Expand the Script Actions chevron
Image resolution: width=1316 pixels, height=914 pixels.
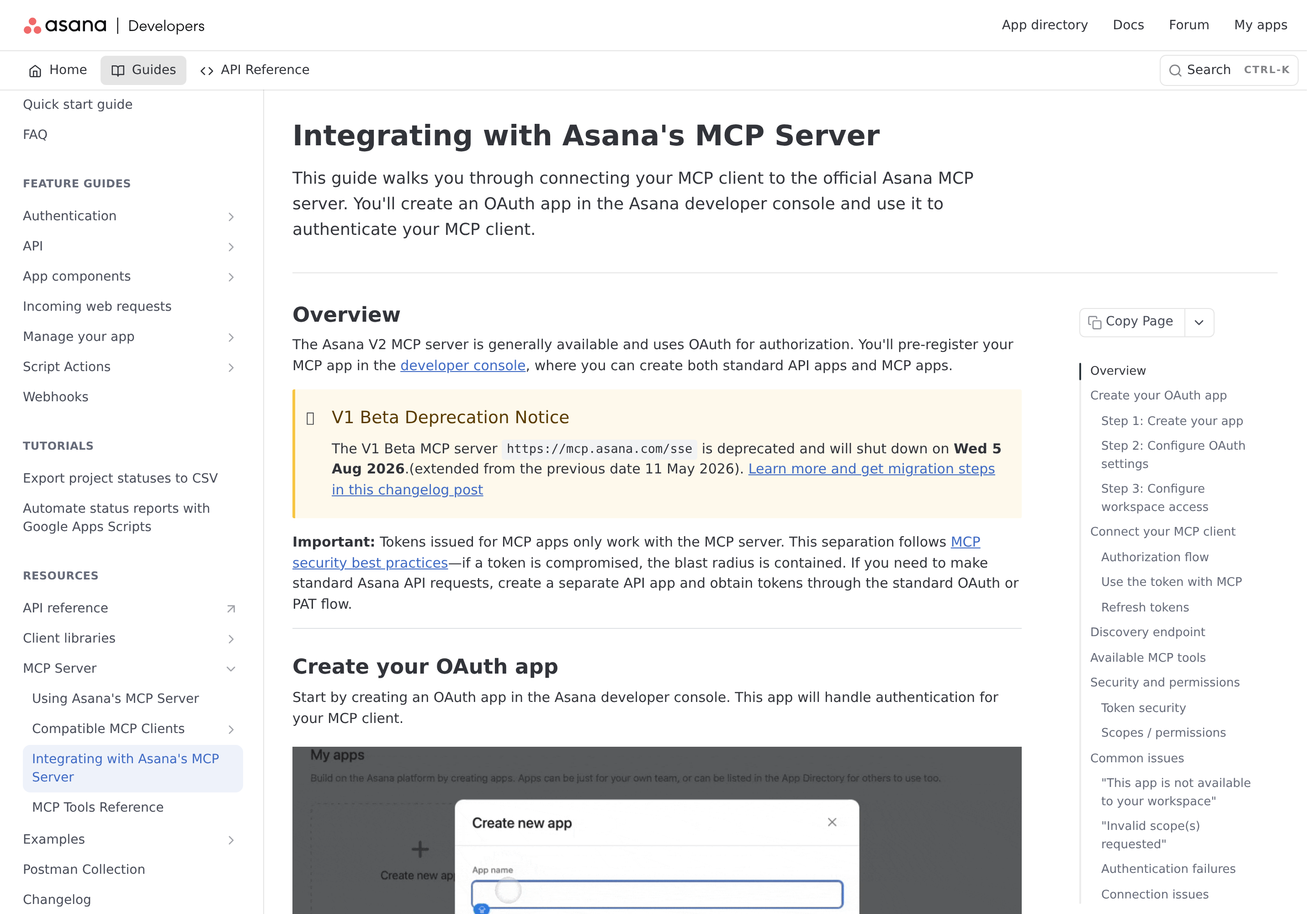231,368
